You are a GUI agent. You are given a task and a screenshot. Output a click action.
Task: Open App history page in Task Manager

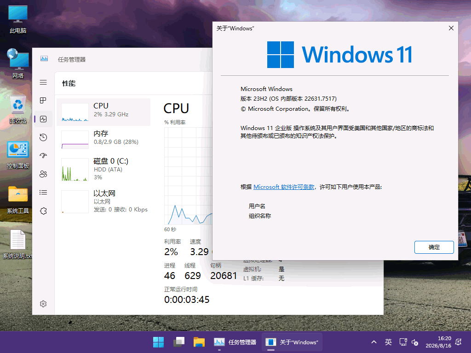pyautogui.click(x=43, y=137)
